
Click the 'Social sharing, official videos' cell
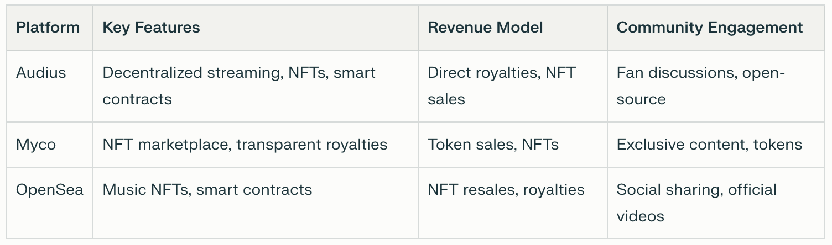pos(696,203)
